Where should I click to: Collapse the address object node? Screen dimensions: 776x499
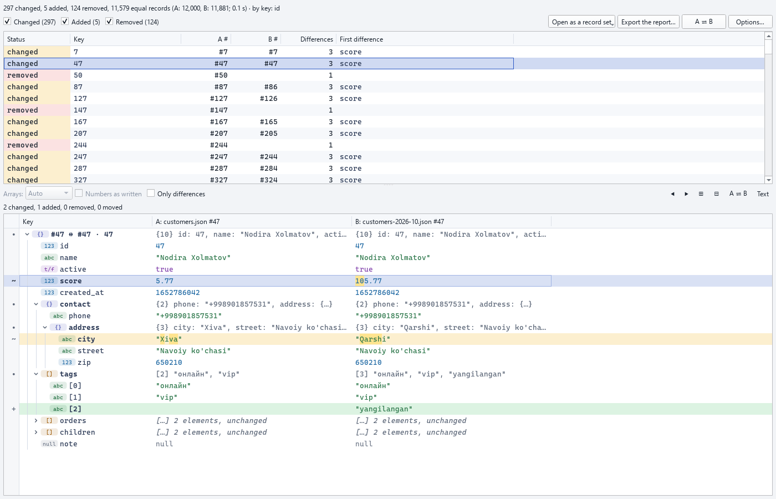[x=45, y=328]
